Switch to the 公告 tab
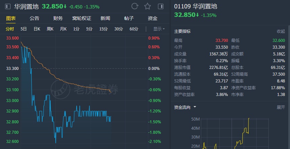This screenshot has height=149, width=290. click(34, 18)
